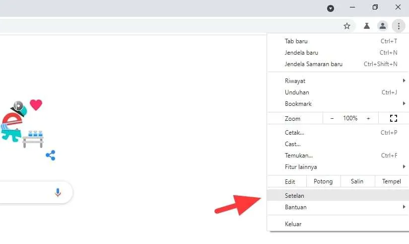Select the Cast... menu entry
The image size is (409, 244).
pos(338,144)
